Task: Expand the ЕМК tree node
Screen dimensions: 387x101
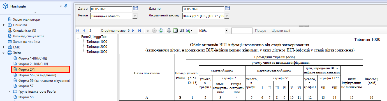Action: click(4, 47)
